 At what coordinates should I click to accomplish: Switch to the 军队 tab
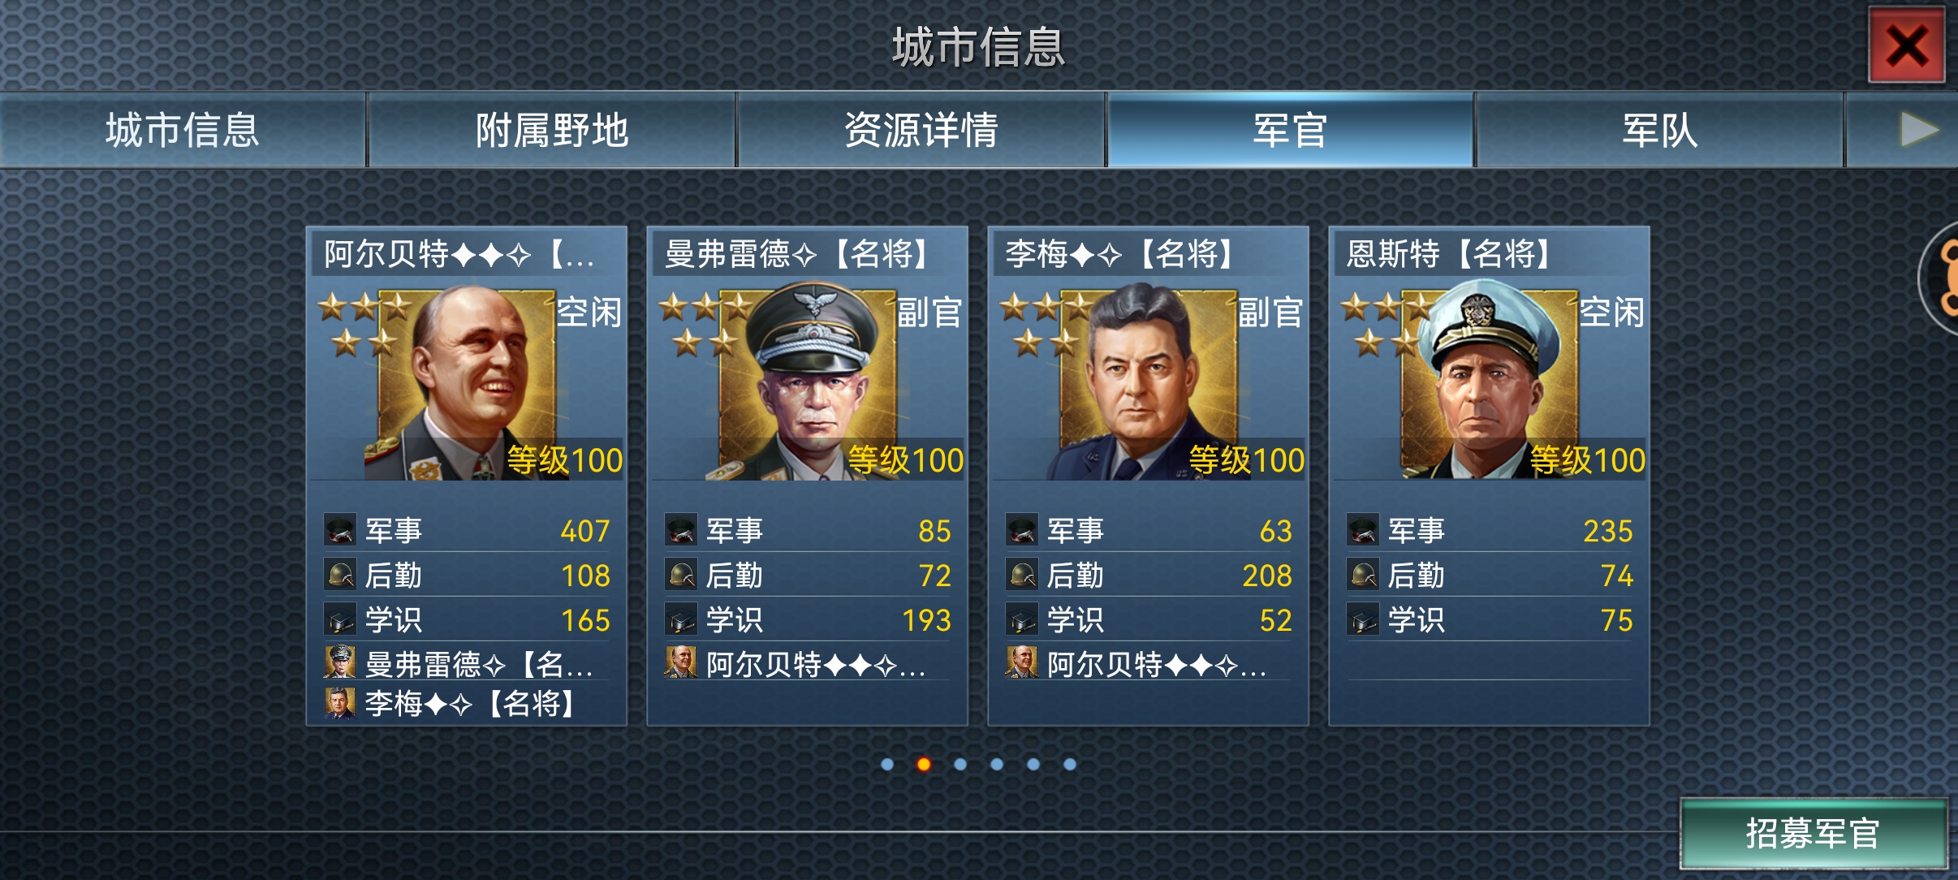pos(1659,130)
